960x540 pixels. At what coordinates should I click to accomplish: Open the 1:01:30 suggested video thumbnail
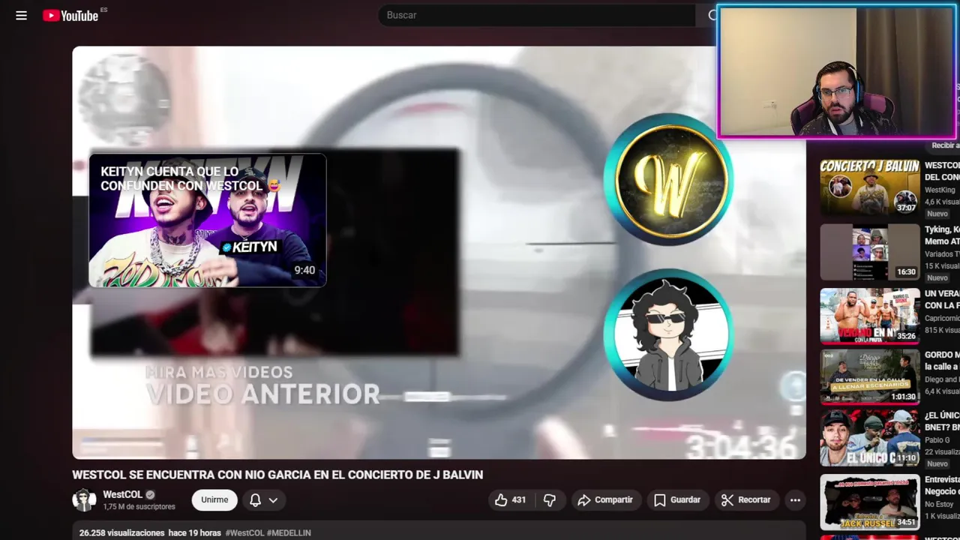[x=870, y=376]
